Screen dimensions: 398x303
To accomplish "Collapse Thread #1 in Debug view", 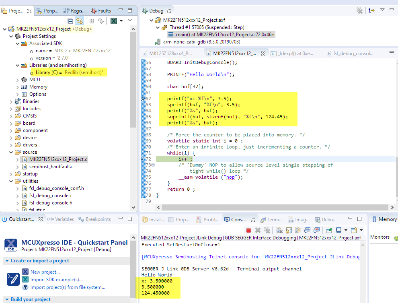I will tap(158, 27).
